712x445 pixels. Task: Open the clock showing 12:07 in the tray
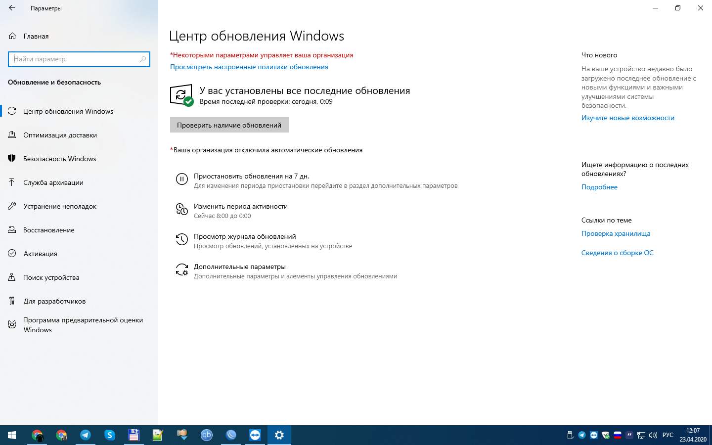[x=693, y=435]
